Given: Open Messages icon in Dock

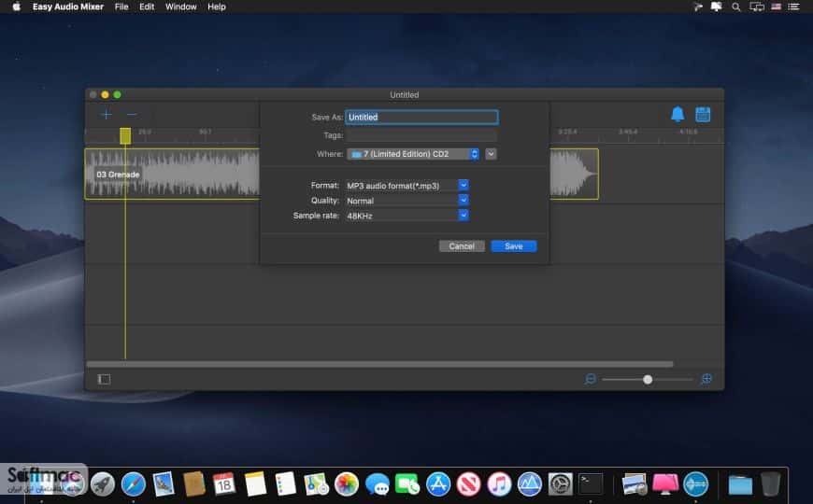Looking at the screenshot, I should point(377,484).
